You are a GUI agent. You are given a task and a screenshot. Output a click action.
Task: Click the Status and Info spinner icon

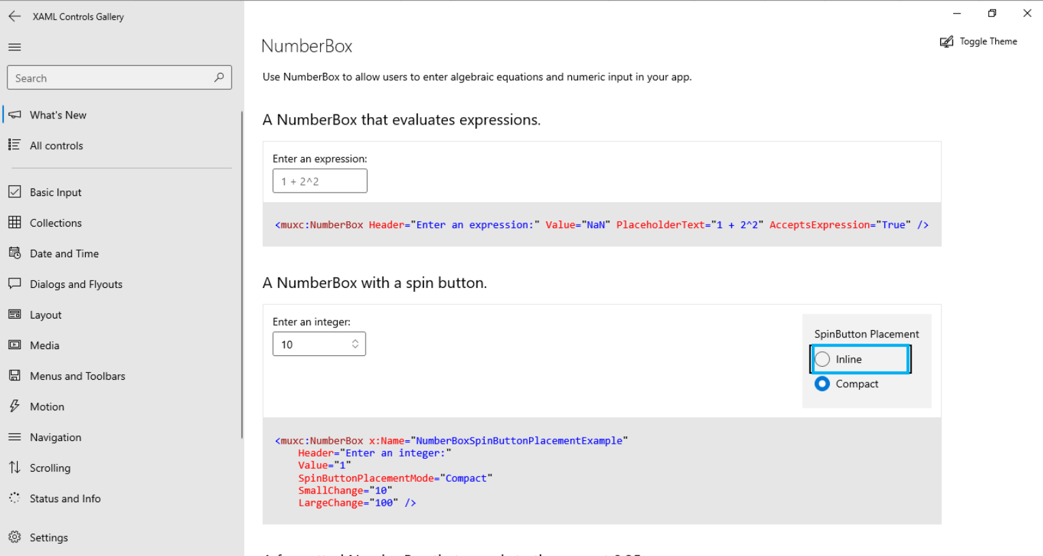click(14, 498)
